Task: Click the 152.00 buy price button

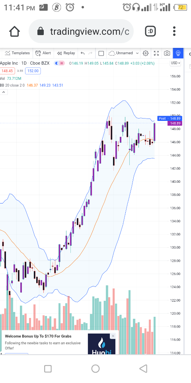Action: pyautogui.click(x=33, y=71)
